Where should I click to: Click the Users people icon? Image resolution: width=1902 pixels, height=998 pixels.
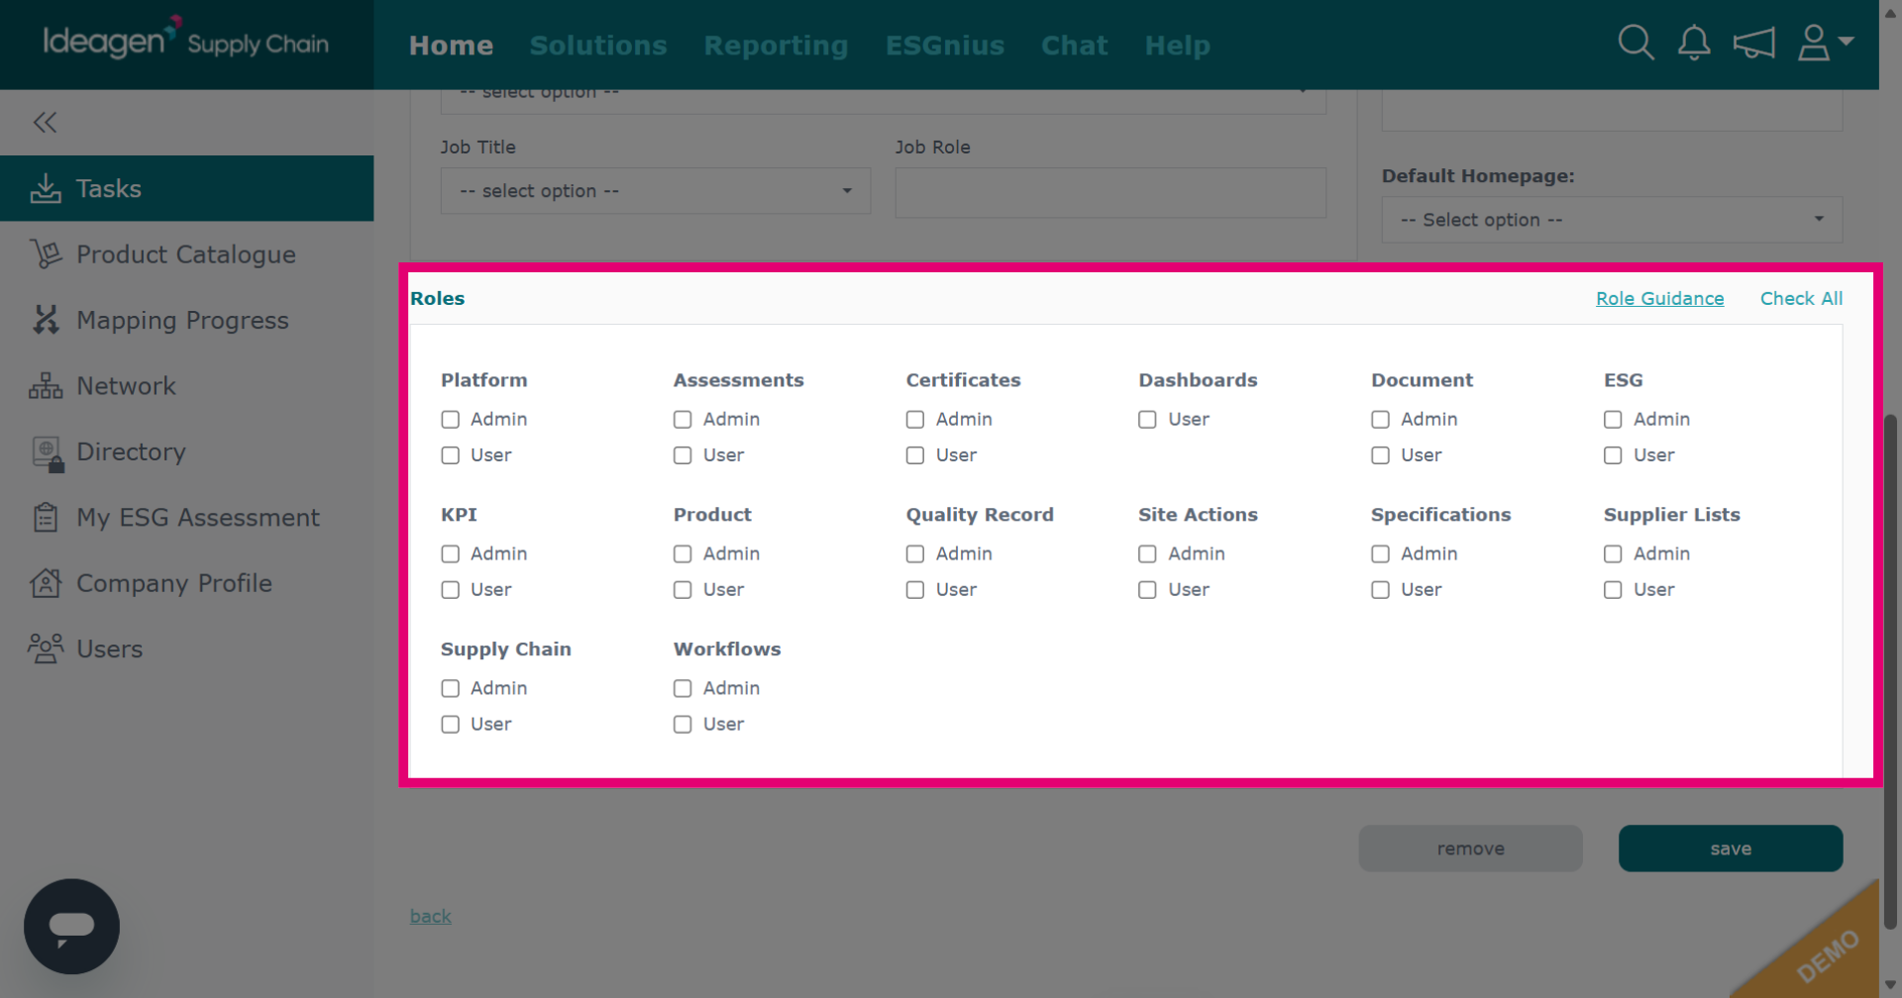tap(46, 649)
